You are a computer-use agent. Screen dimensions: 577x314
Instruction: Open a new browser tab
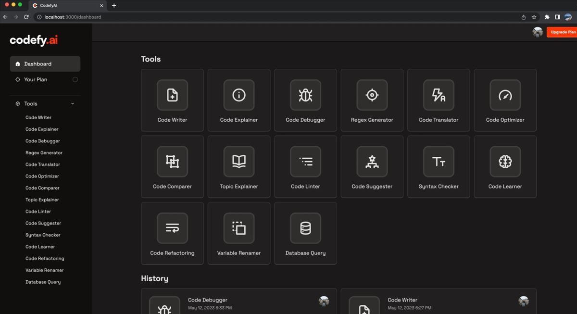(x=114, y=6)
